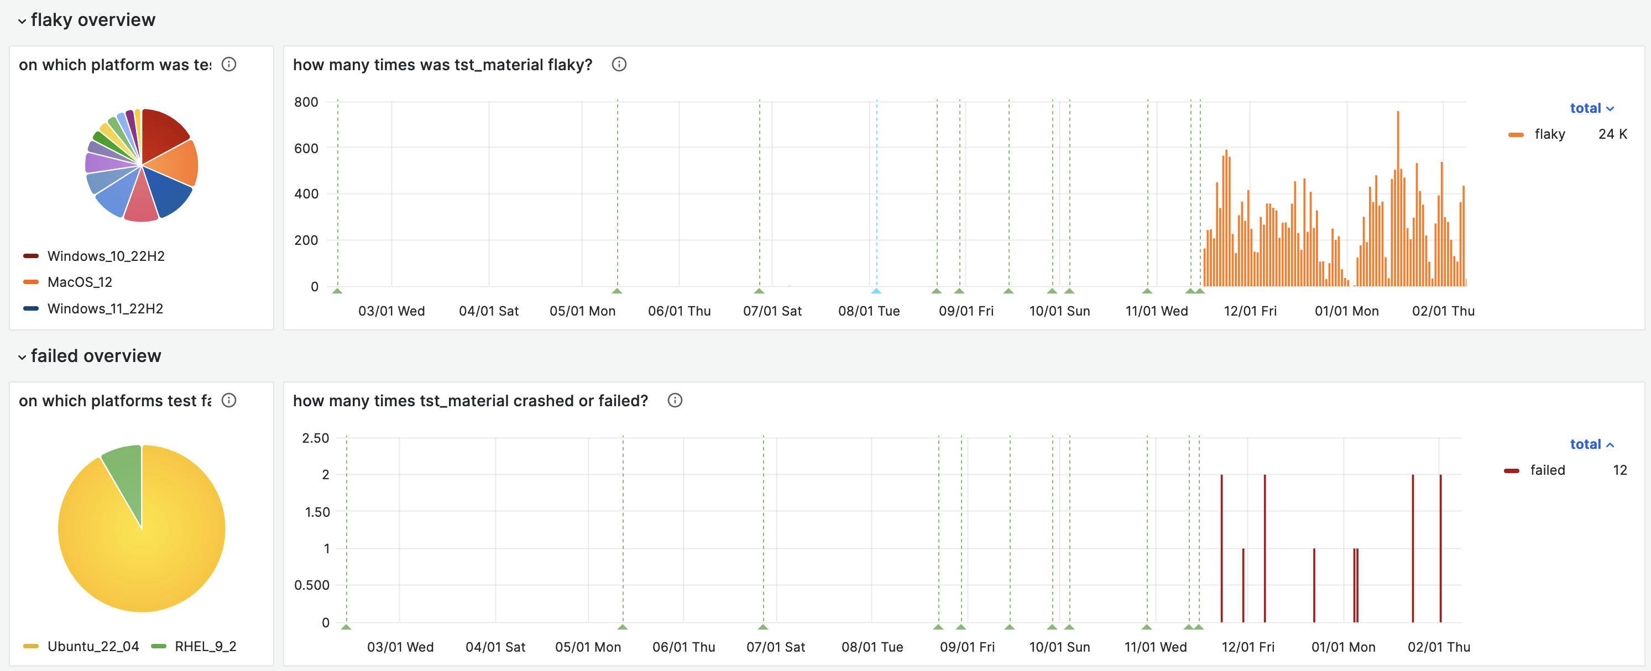Toggle RHEL_9_2 legend entry

(x=205, y=646)
